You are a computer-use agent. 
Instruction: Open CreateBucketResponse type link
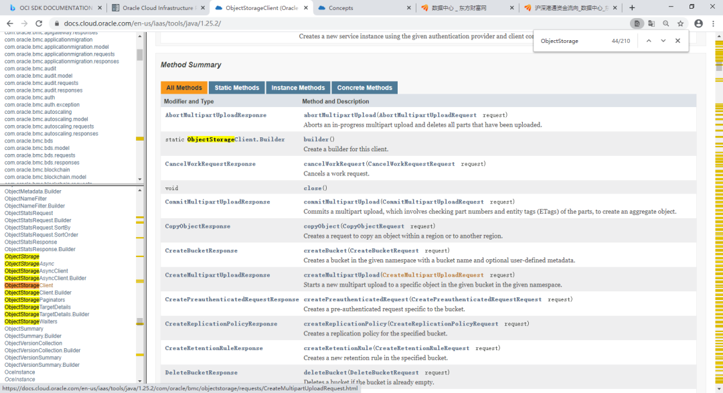click(x=202, y=250)
